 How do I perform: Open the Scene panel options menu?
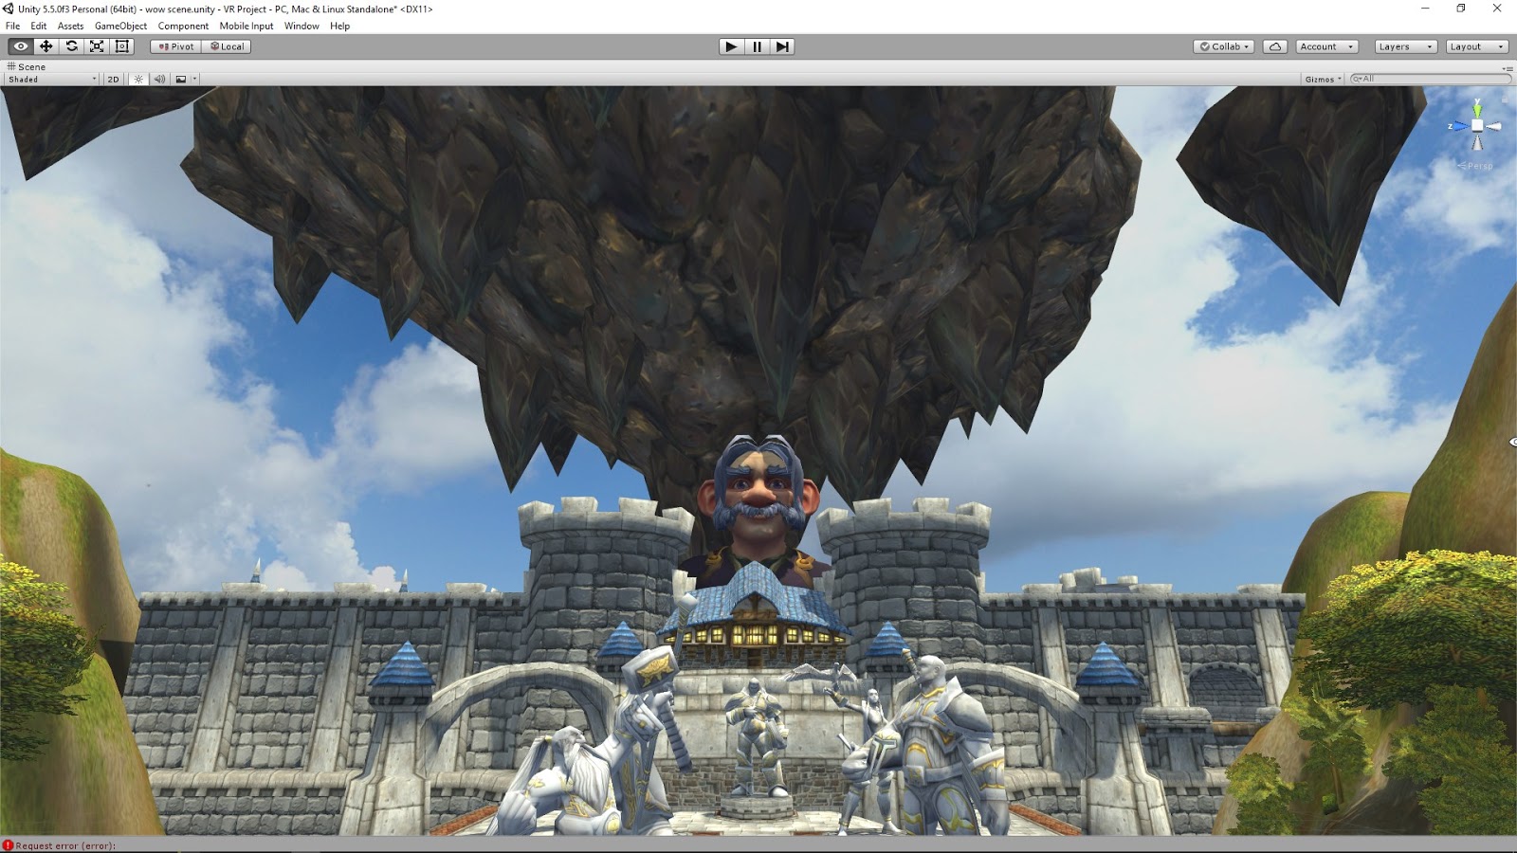point(1507,68)
